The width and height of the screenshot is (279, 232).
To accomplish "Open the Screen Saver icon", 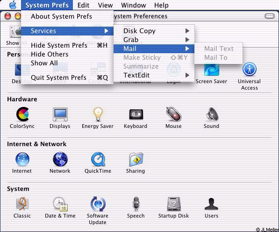I will click(x=212, y=70).
